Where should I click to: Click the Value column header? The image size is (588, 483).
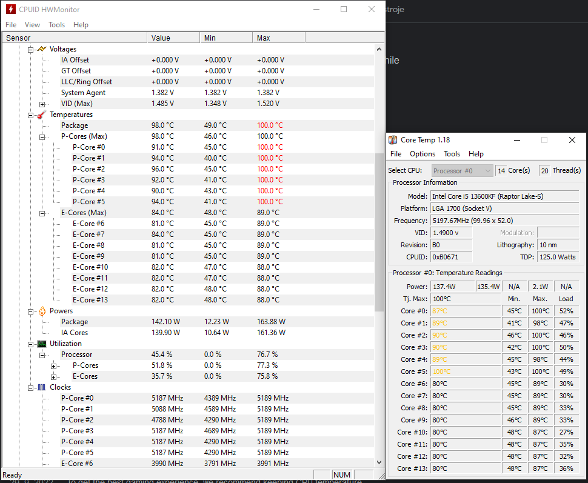[x=173, y=38]
